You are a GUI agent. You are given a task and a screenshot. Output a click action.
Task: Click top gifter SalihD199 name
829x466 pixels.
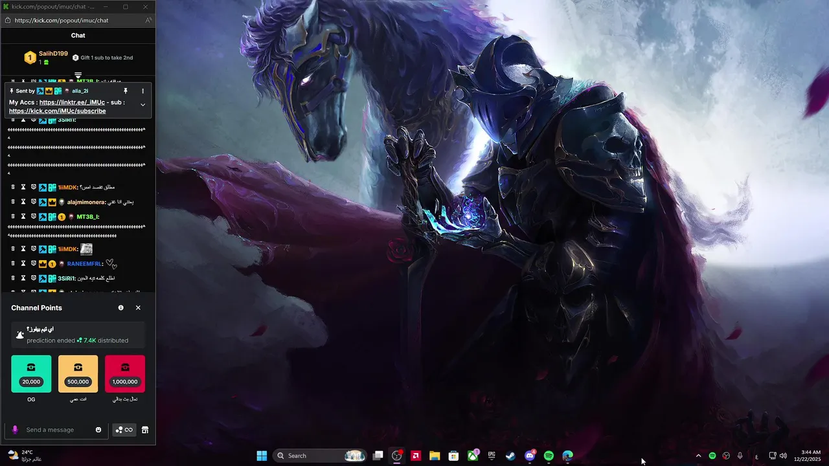click(53, 54)
